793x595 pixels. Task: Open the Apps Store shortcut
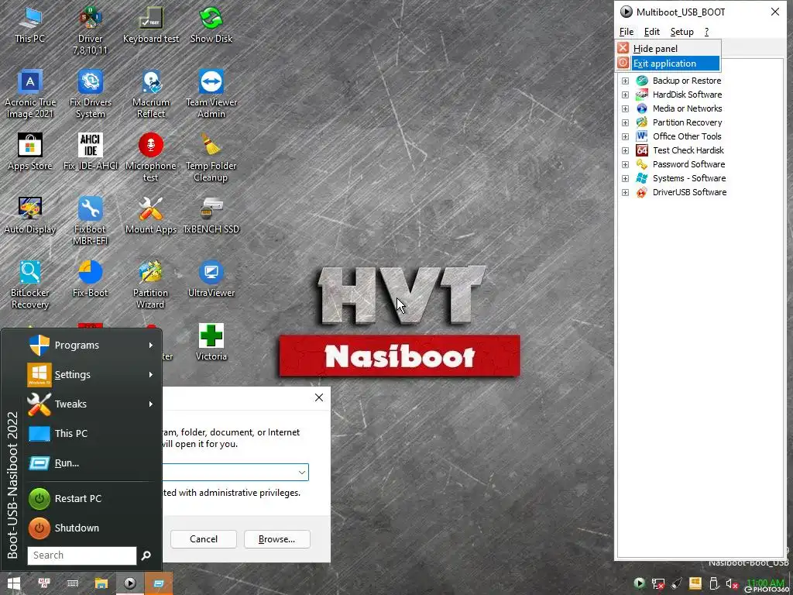pyautogui.click(x=30, y=152)
